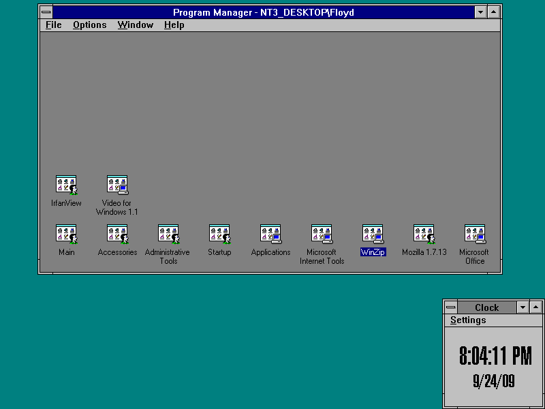This screenshot has height=409, width=545.
Task: Select the Microsoft Internet Tools group icon
Action: pos(322,234)
